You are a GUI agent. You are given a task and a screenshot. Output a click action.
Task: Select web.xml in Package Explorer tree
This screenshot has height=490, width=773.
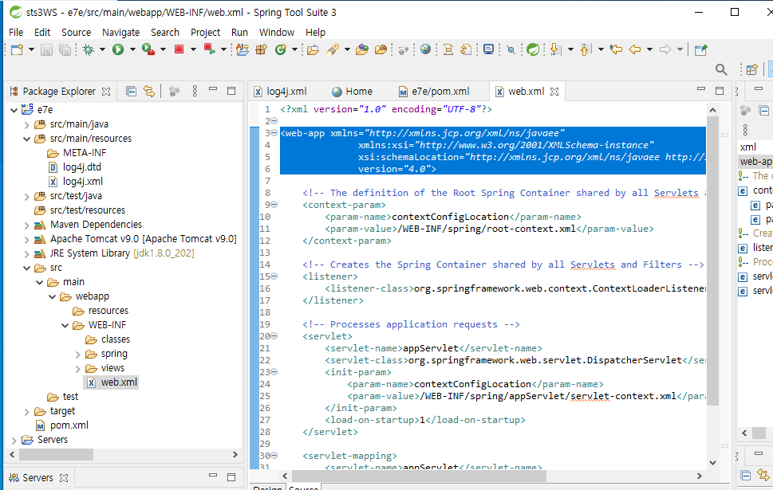112,382
